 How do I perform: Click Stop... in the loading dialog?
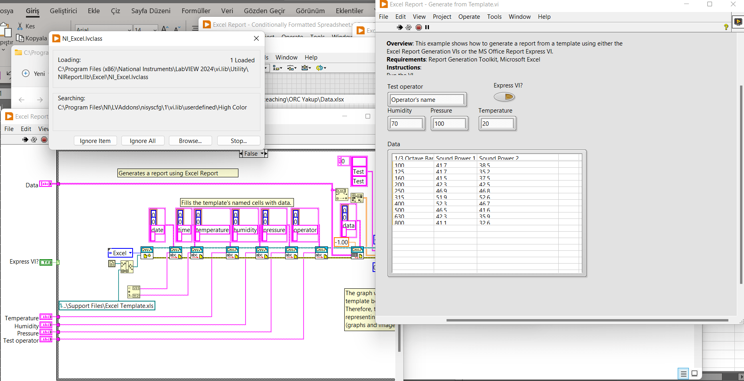pos(238,141)
